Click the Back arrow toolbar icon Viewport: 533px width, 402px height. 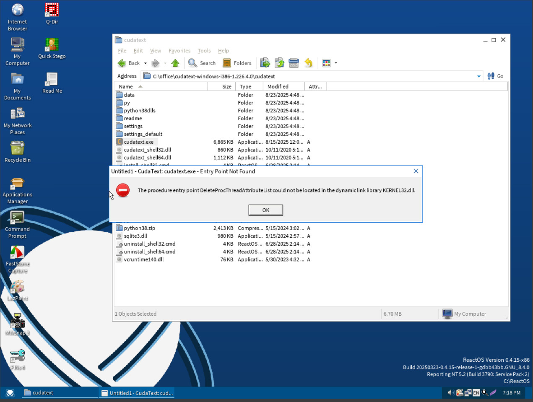pos(122,63)
